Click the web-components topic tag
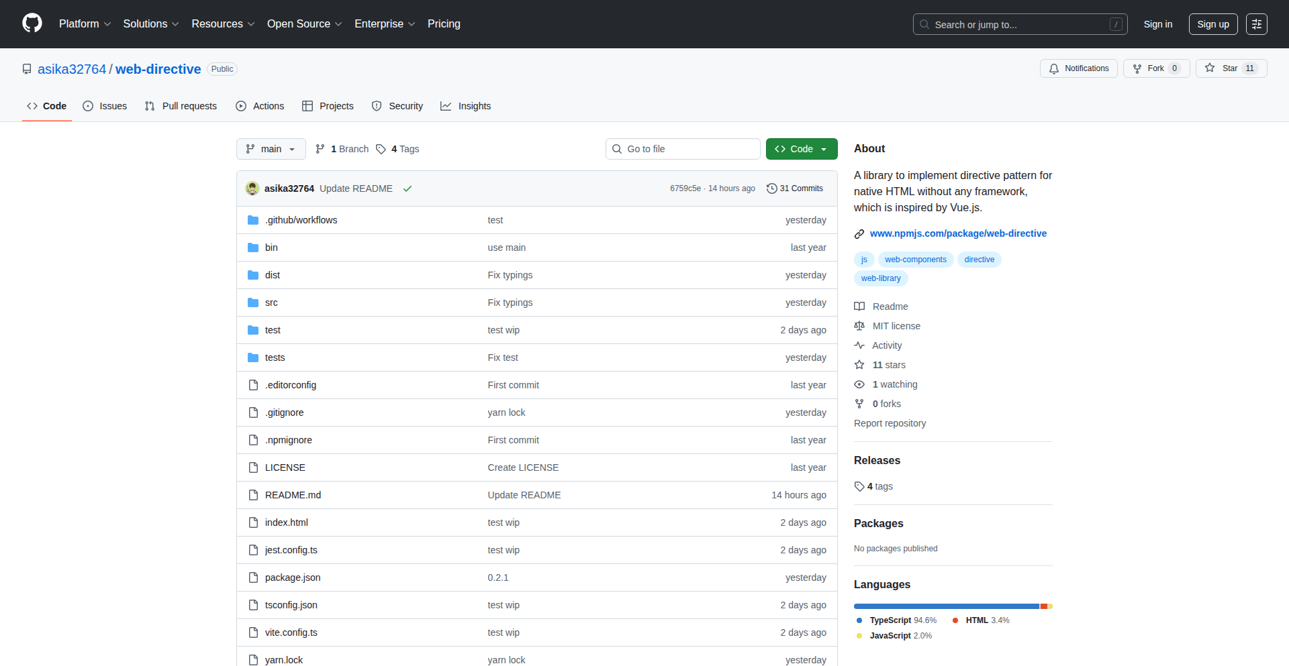This screenshot has height=666, width=1289. 915,260
